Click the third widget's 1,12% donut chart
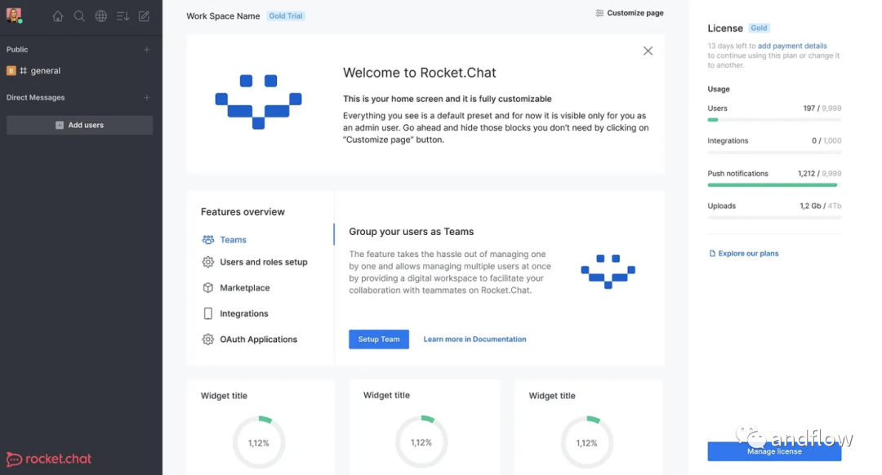Viewport: 882px width, 475px height. 586,442
